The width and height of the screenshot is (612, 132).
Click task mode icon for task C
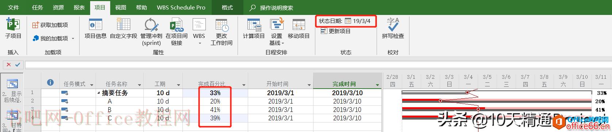pyautogui.click(x=65, y=118)
